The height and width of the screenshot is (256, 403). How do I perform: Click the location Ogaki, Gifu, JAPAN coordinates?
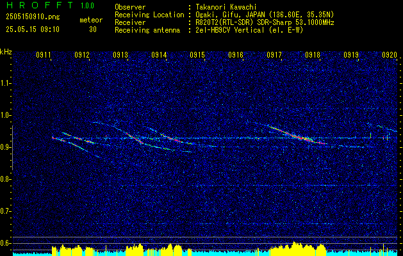click(x=265, y=15)
